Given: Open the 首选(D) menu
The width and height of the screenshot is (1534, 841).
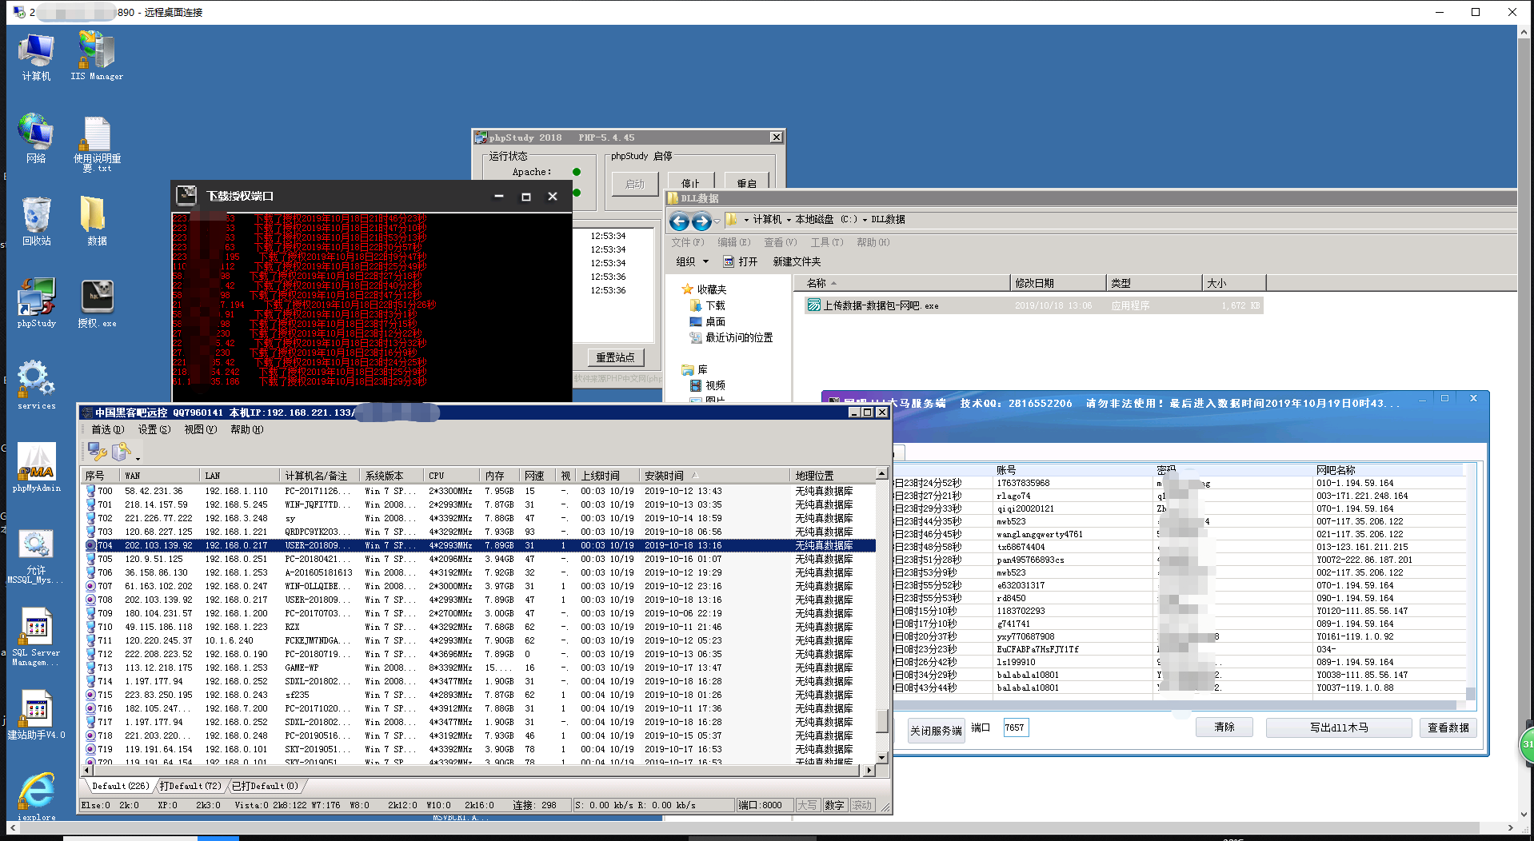Looking at the screenshot, I should tap(107, 429).
